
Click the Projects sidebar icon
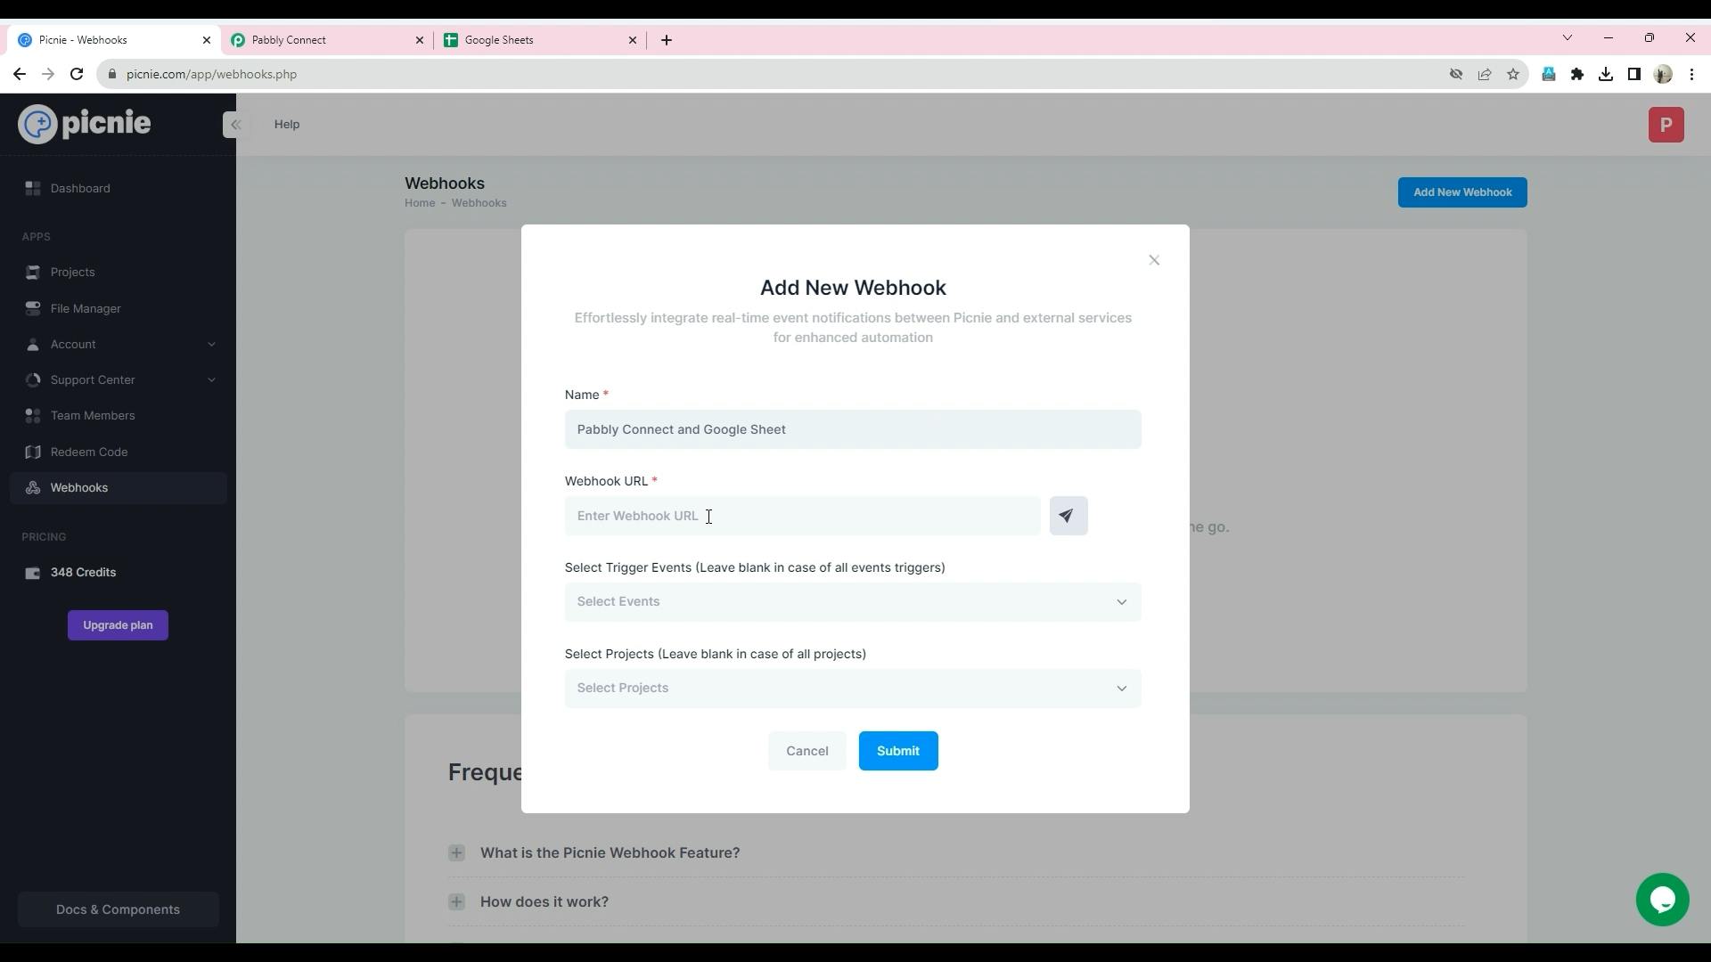33,272
